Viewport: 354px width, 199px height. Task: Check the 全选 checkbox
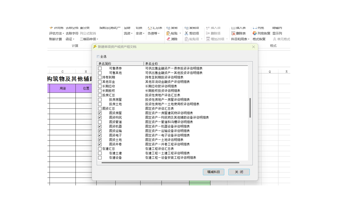coord(98,57)
